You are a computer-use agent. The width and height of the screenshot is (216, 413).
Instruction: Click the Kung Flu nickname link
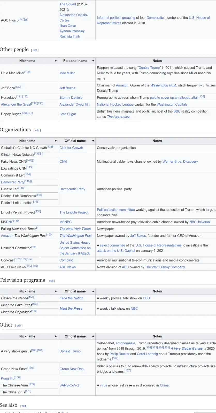8,378
